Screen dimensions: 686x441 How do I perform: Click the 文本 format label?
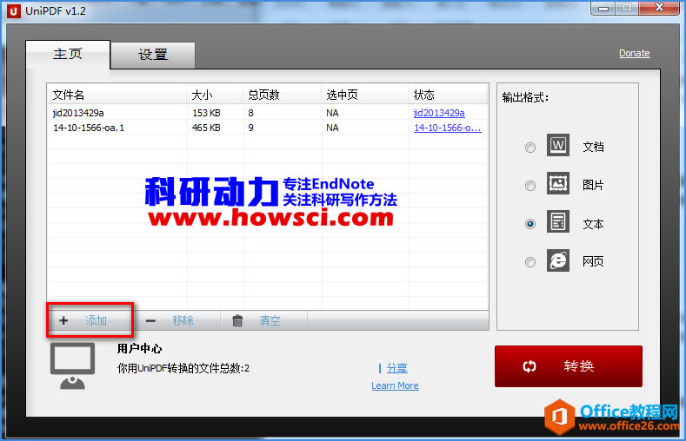click(593, 224)
